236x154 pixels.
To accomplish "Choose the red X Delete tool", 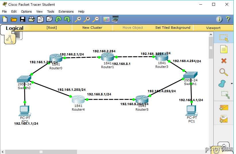I will click(224, 61).
